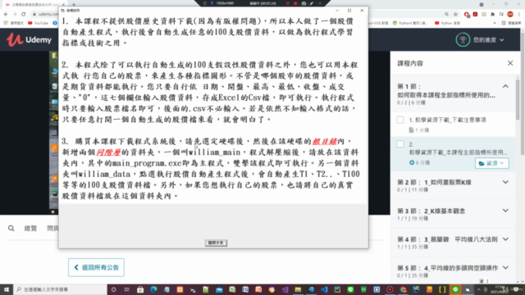Viewport: 525px width, 295px height.
Task: Close the instruction dialog window
Action: tap(362, 11)
